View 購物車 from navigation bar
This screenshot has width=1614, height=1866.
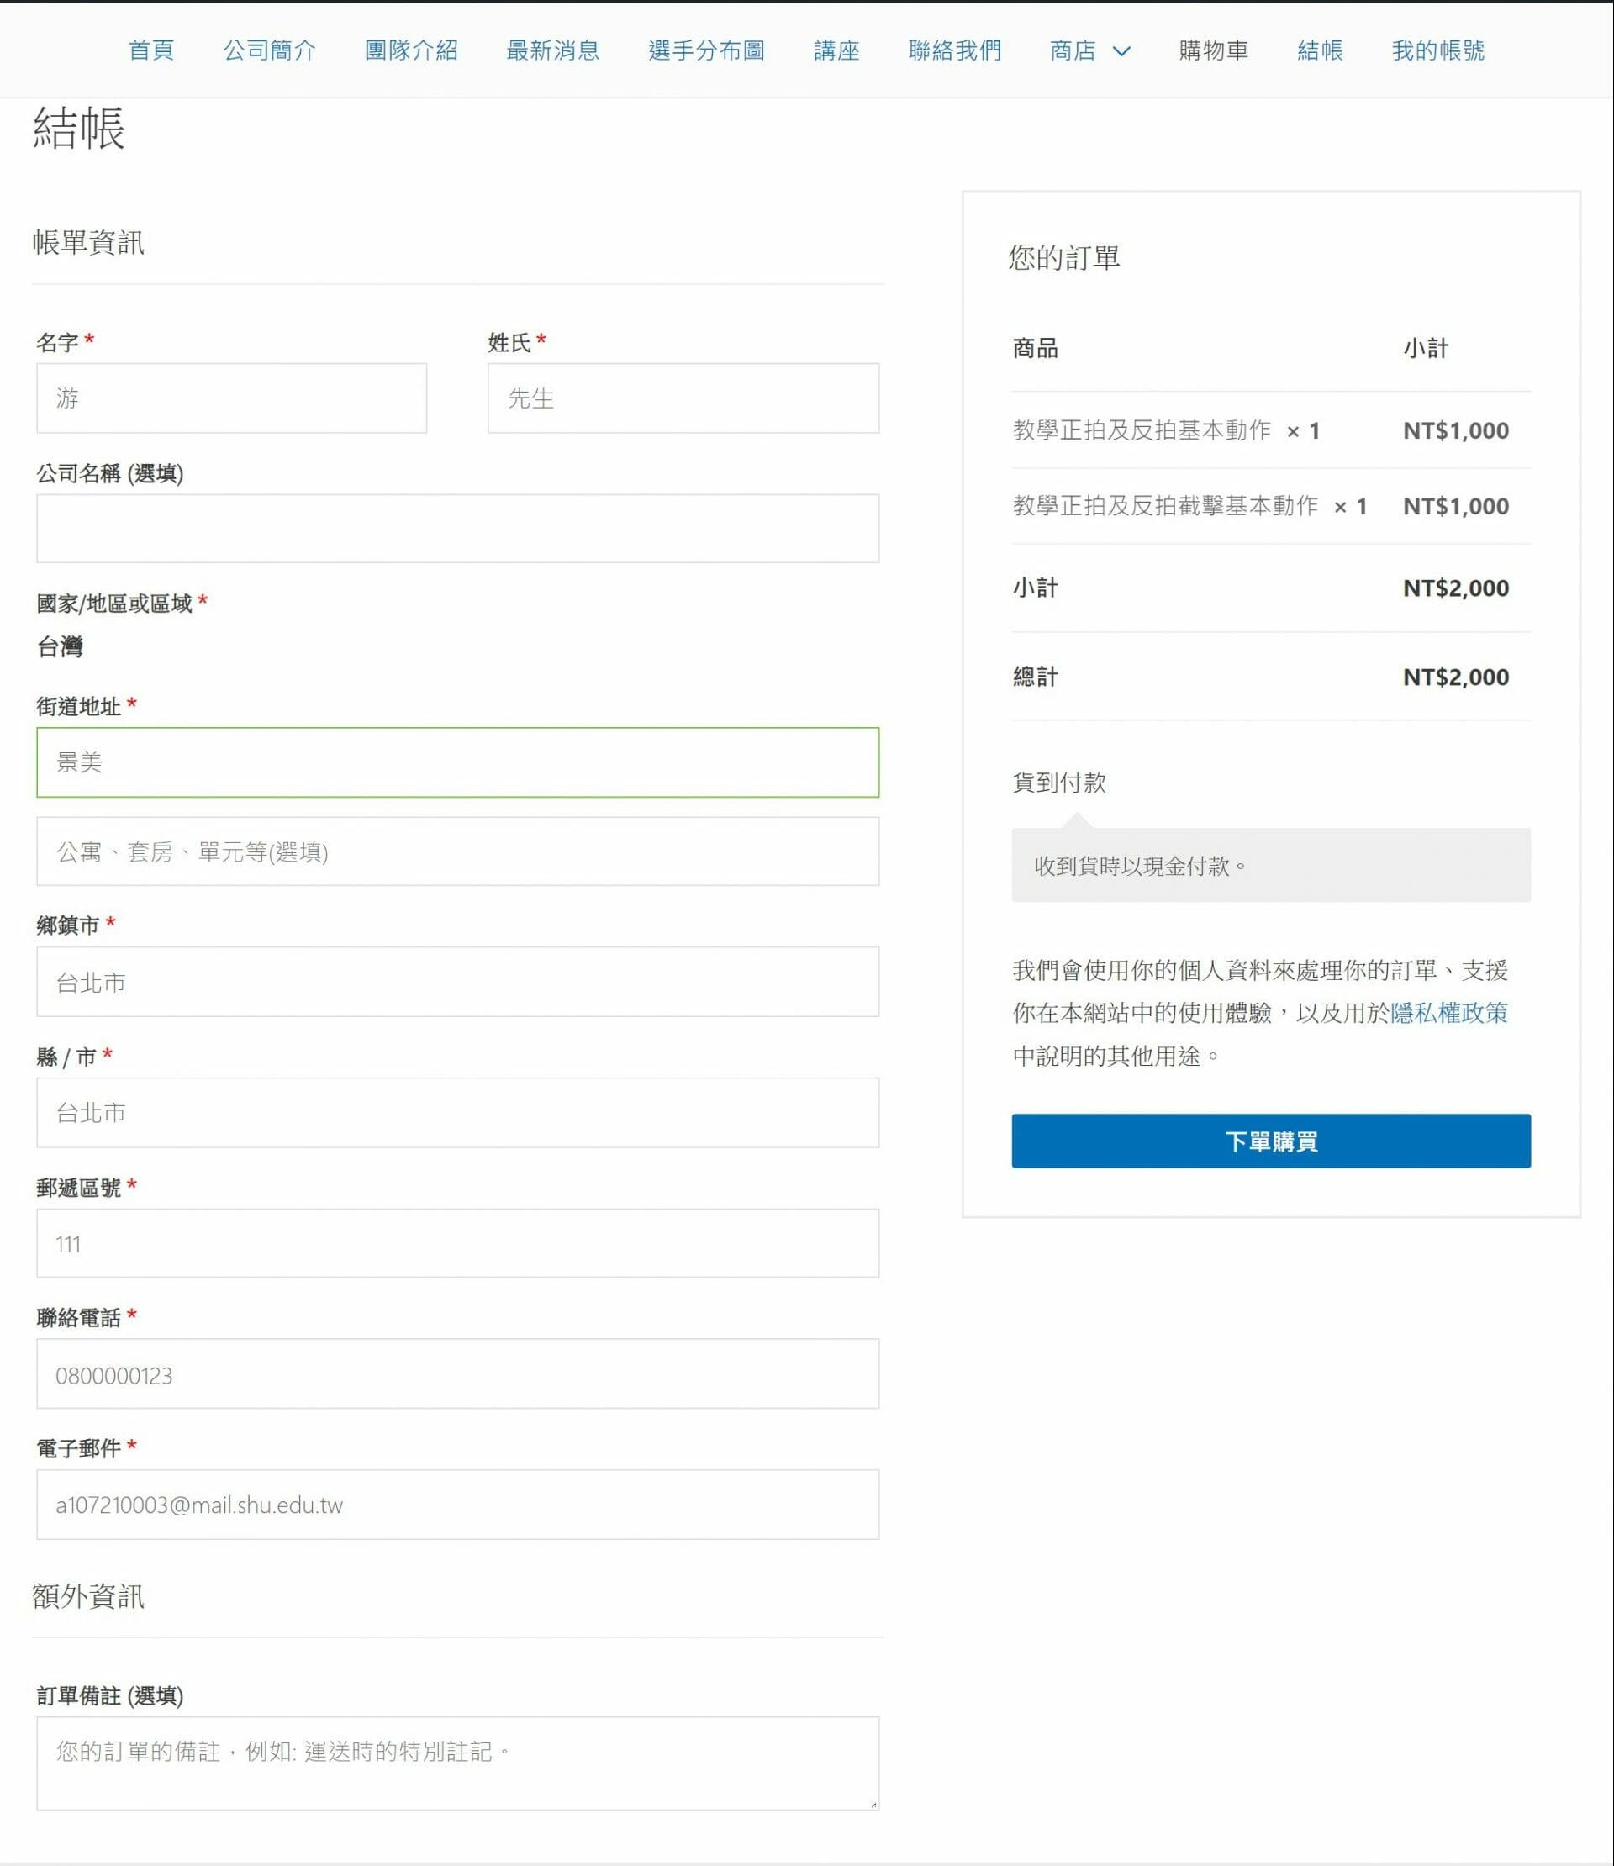pos(1213,50)
